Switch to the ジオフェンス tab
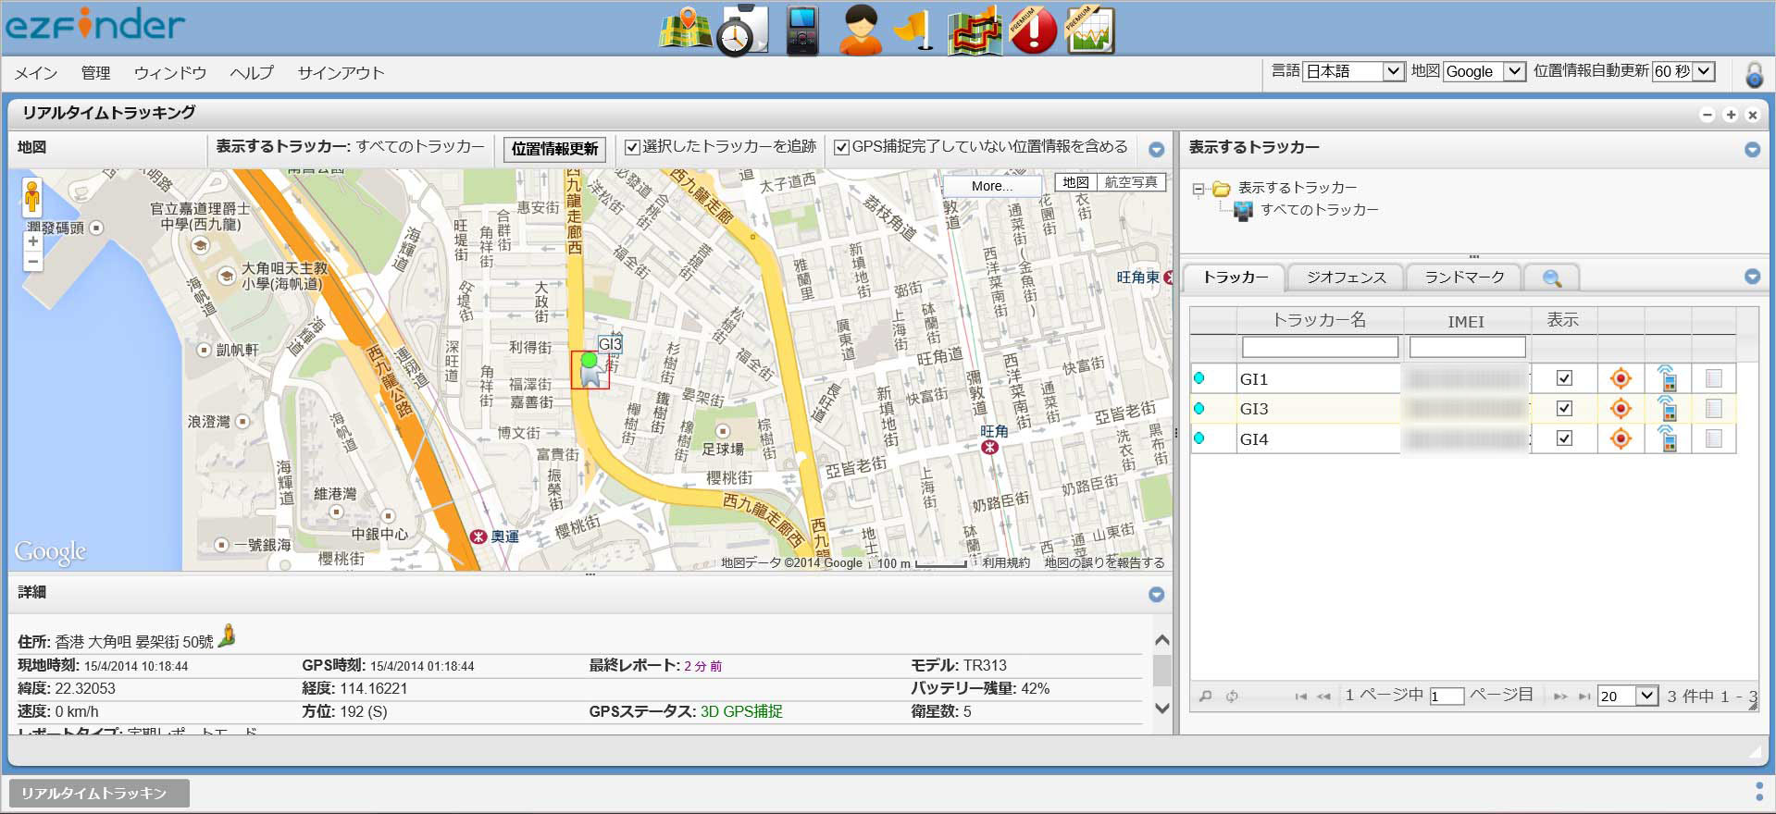The image size is (1776, 814). click(x=1346, y=277)
